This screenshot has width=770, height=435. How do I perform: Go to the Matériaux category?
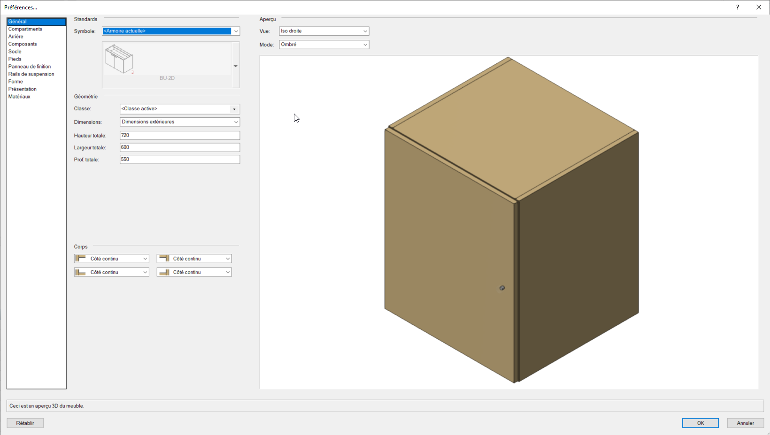19,97
